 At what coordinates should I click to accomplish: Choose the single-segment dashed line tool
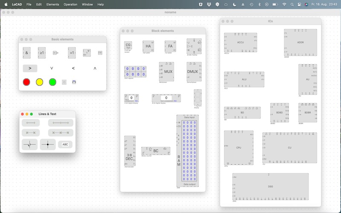click(31, 132)
